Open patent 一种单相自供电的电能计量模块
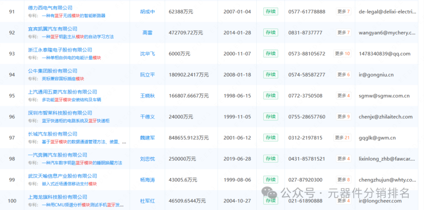Screen dimensions: 424x210 click(71, 58)
